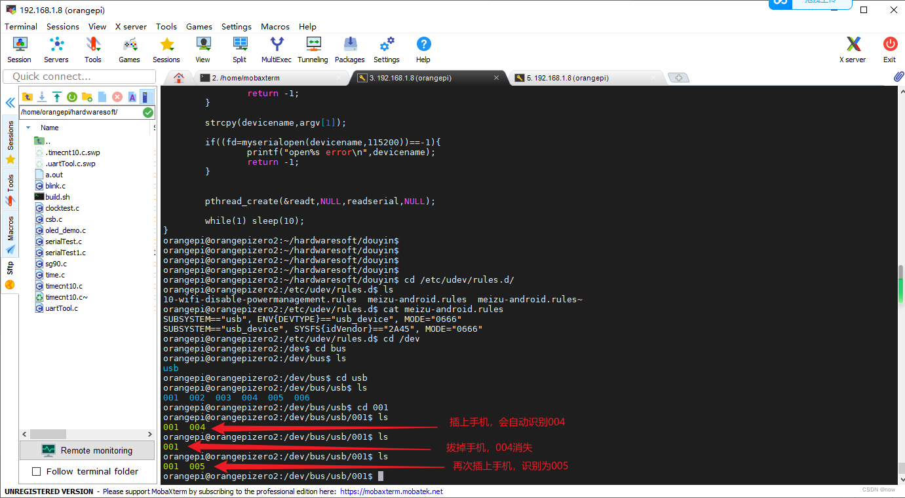Image resolution: width=905 pixels, height=498 pixels.
Task: Open the Macros menu
Action: (x=275, y=27)
